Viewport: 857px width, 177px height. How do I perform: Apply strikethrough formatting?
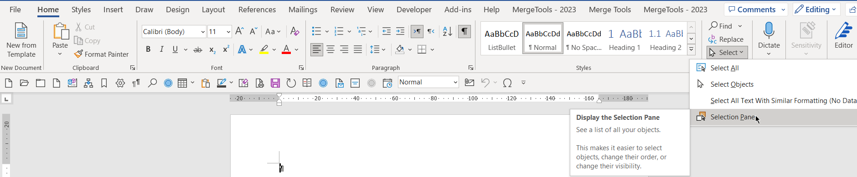click(x=198, y=49)
